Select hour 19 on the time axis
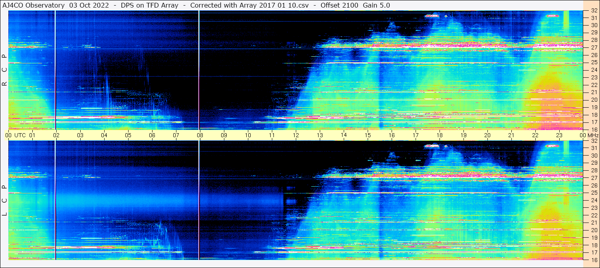This screenshot has width=600, height=268. click(x=463, y=135)
